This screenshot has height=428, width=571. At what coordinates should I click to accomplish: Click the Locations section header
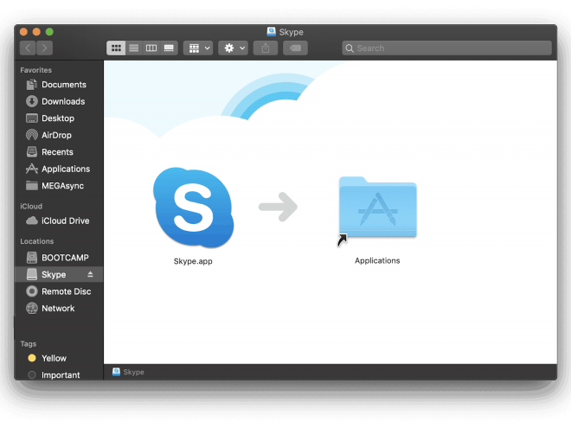[x=37, y=241]
